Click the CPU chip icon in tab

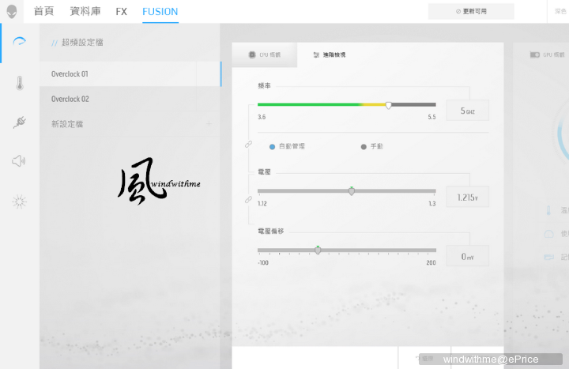(252, 55)
